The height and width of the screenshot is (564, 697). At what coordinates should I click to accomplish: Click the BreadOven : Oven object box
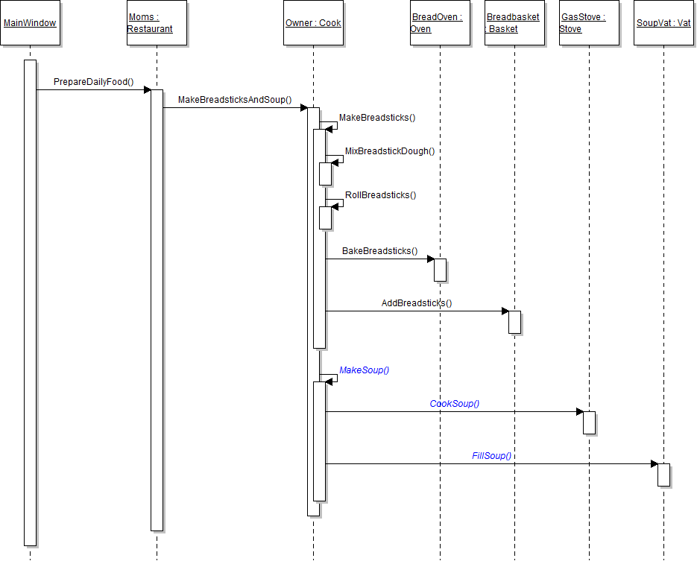click(440, 23)
